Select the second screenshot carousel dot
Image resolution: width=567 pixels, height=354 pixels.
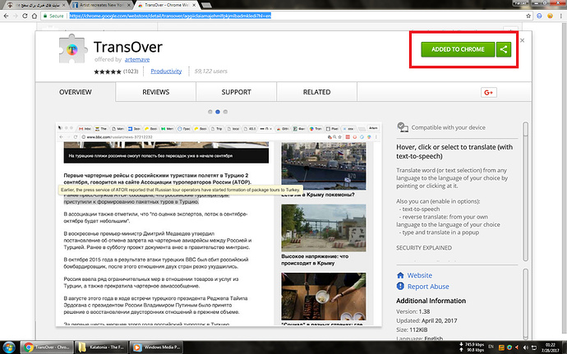tap(218, 112)
